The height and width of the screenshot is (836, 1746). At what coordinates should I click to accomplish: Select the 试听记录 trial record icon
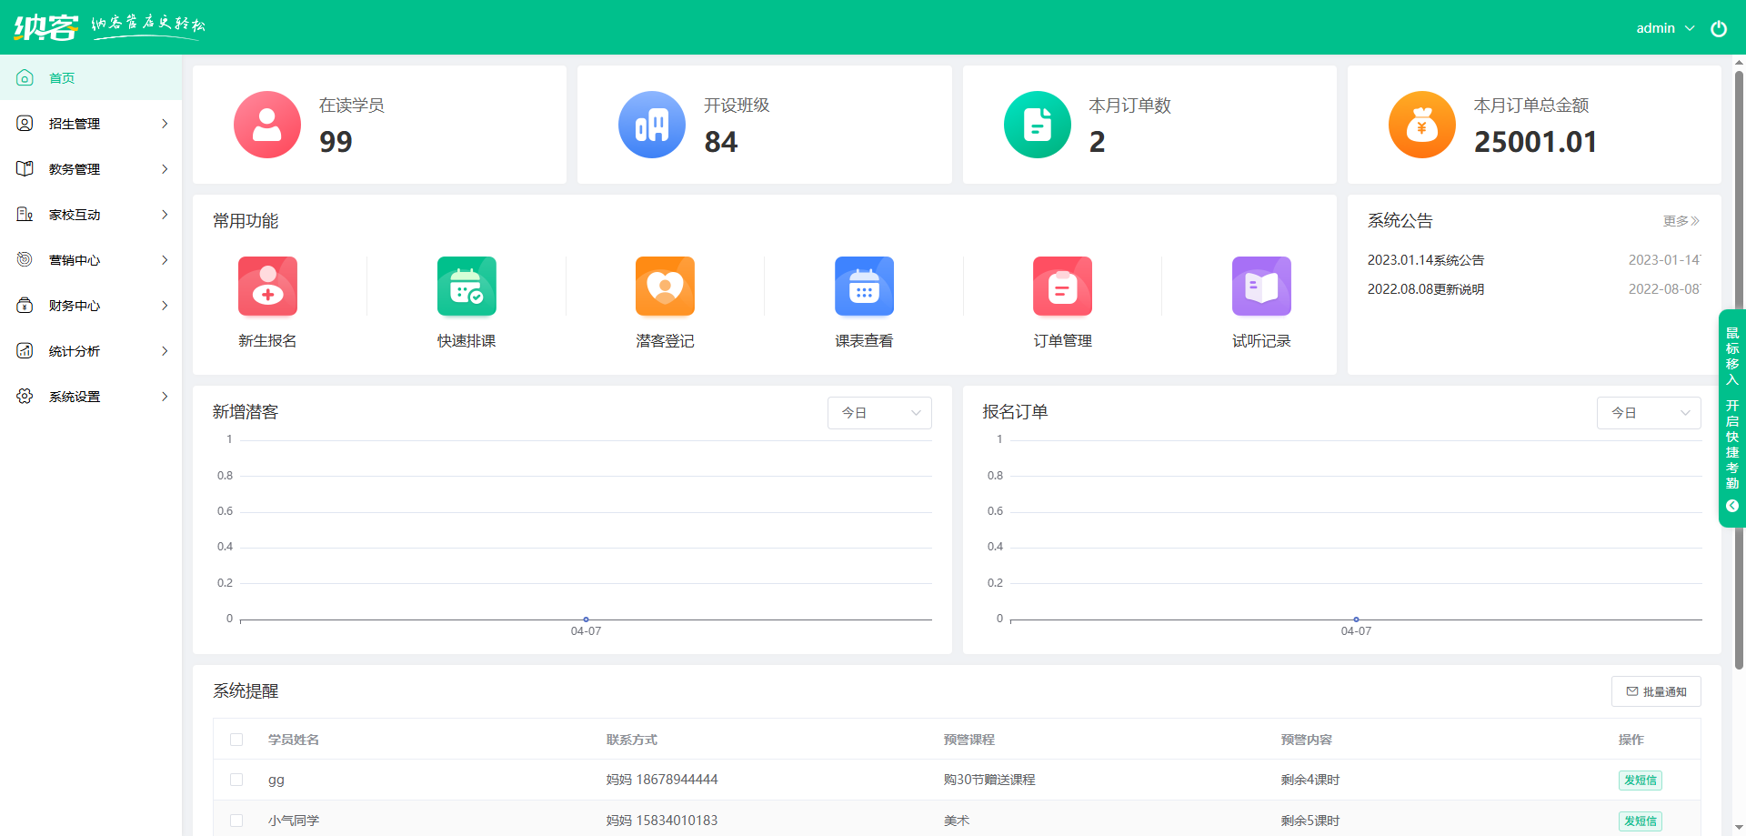click(1261, 287)
